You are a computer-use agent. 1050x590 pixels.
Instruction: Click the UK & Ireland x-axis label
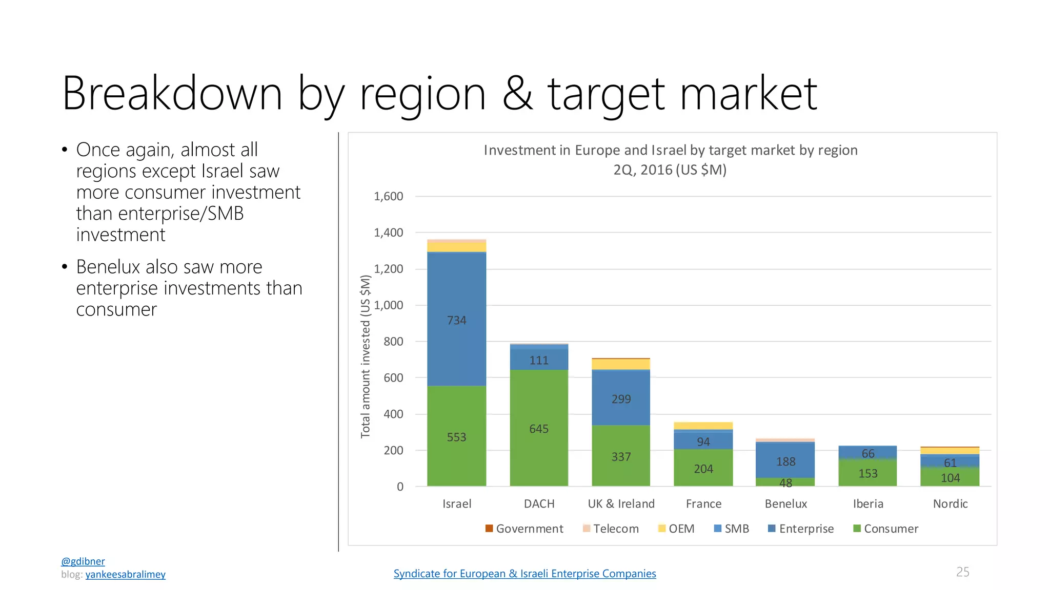coord(621,503)
